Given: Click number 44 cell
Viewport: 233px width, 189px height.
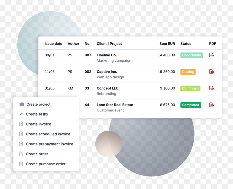Looking at the screenshot, I should [87, 105].
